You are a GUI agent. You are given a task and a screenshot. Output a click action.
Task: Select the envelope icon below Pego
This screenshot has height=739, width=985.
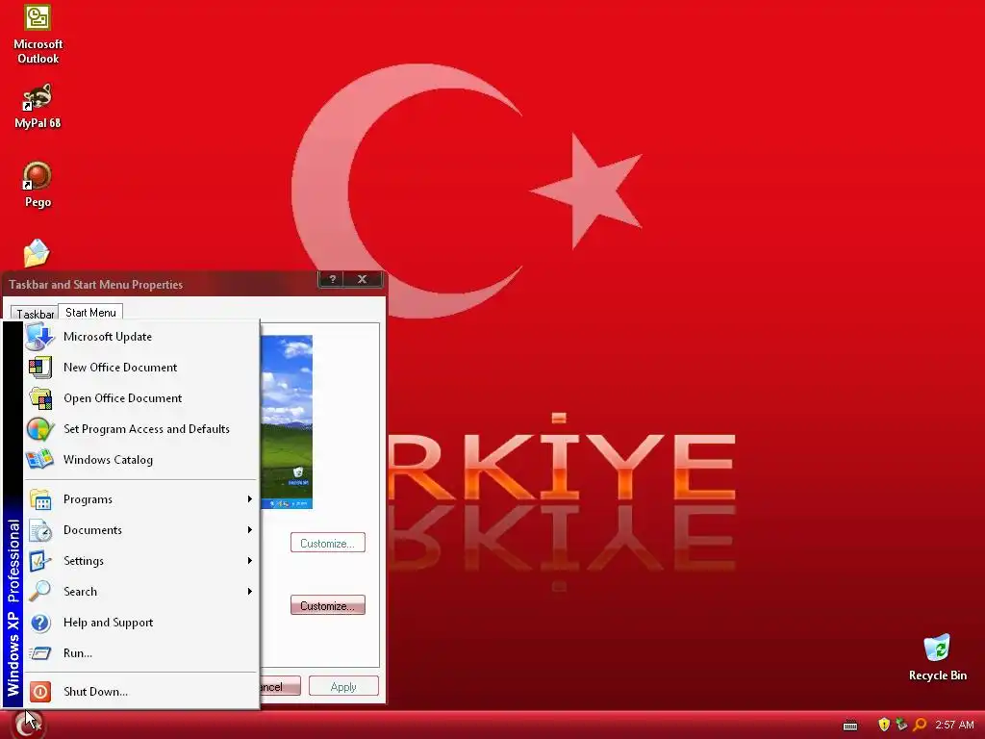pos(37,253)
